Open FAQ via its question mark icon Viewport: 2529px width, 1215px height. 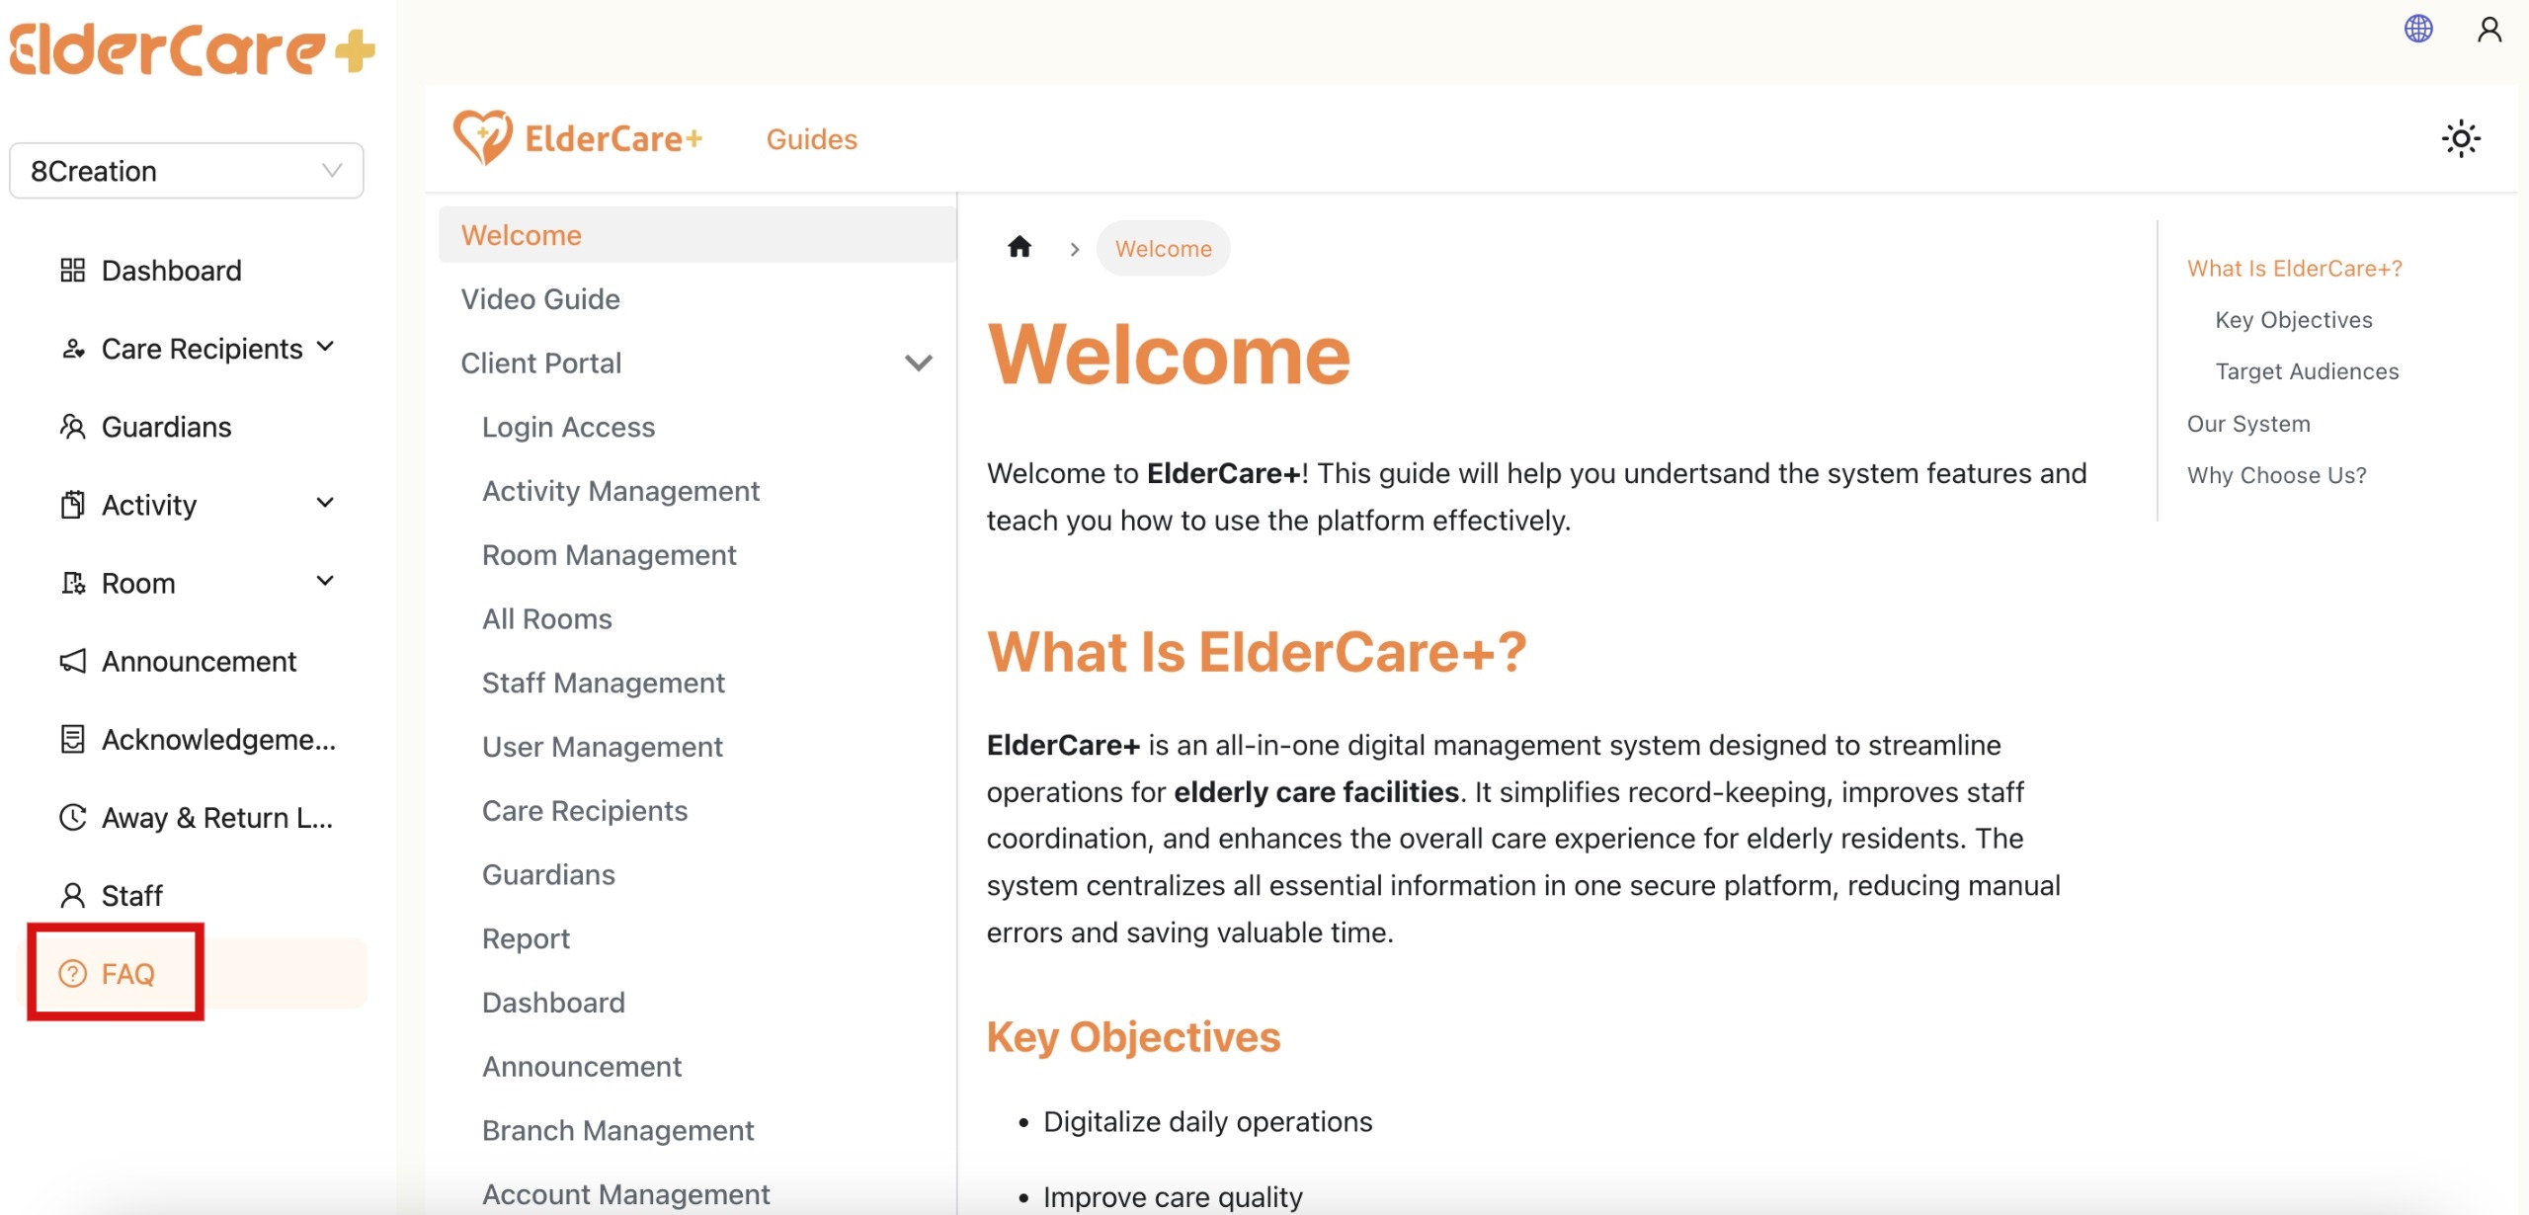[70, 973]
